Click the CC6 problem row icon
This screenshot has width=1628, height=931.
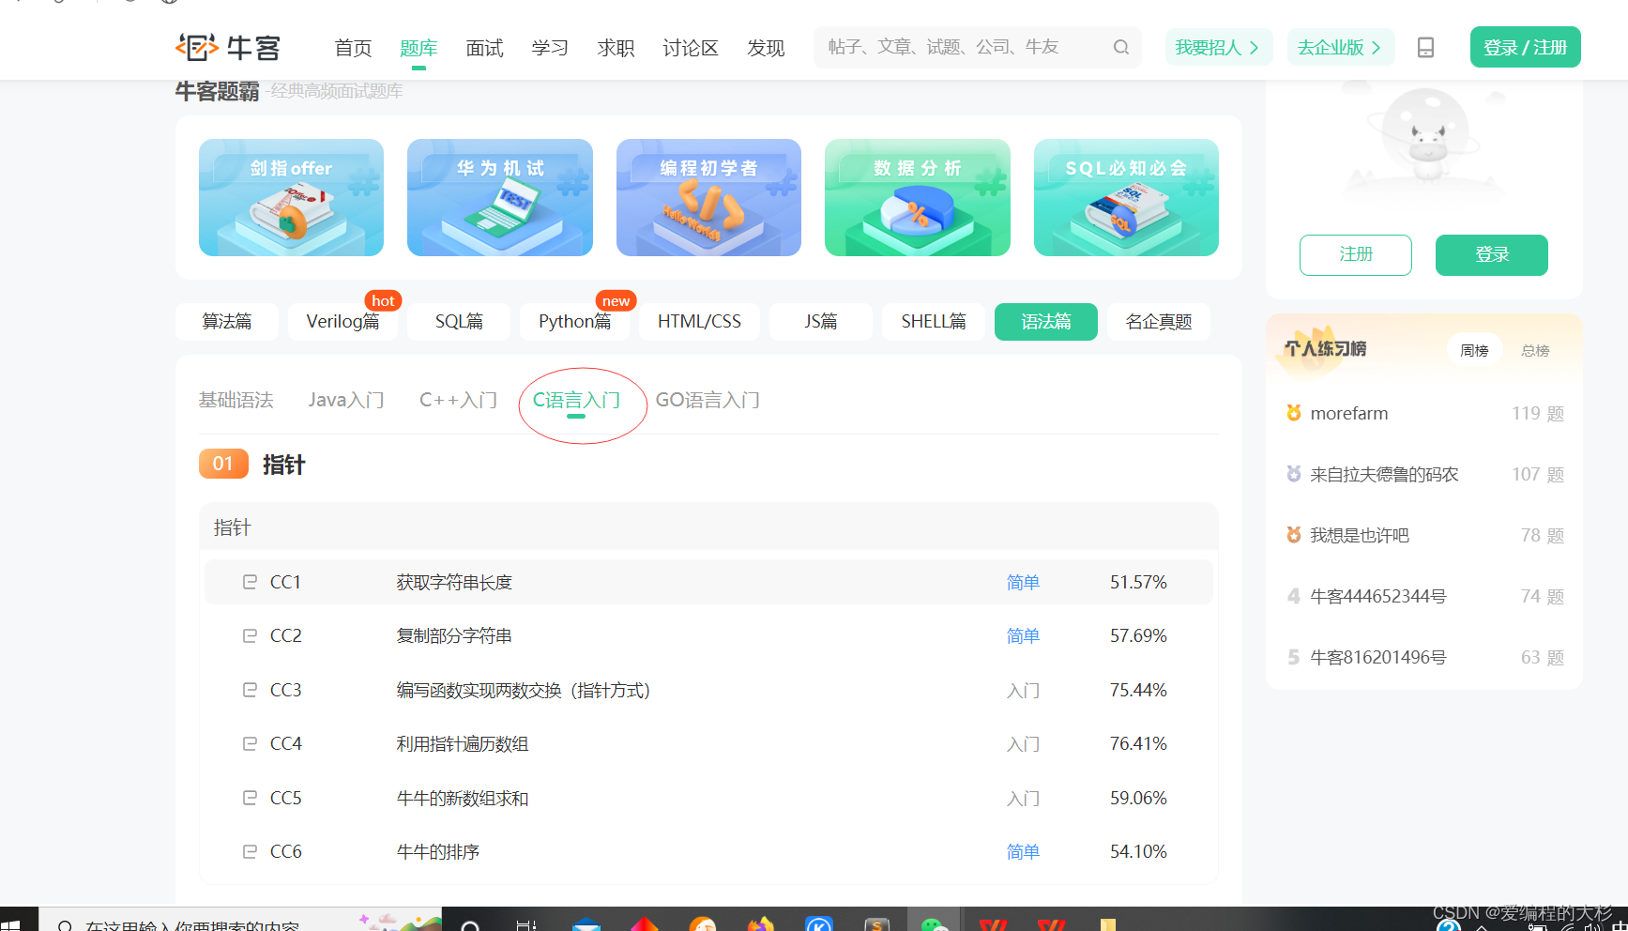pyautogui.click(x=250, y=851)
